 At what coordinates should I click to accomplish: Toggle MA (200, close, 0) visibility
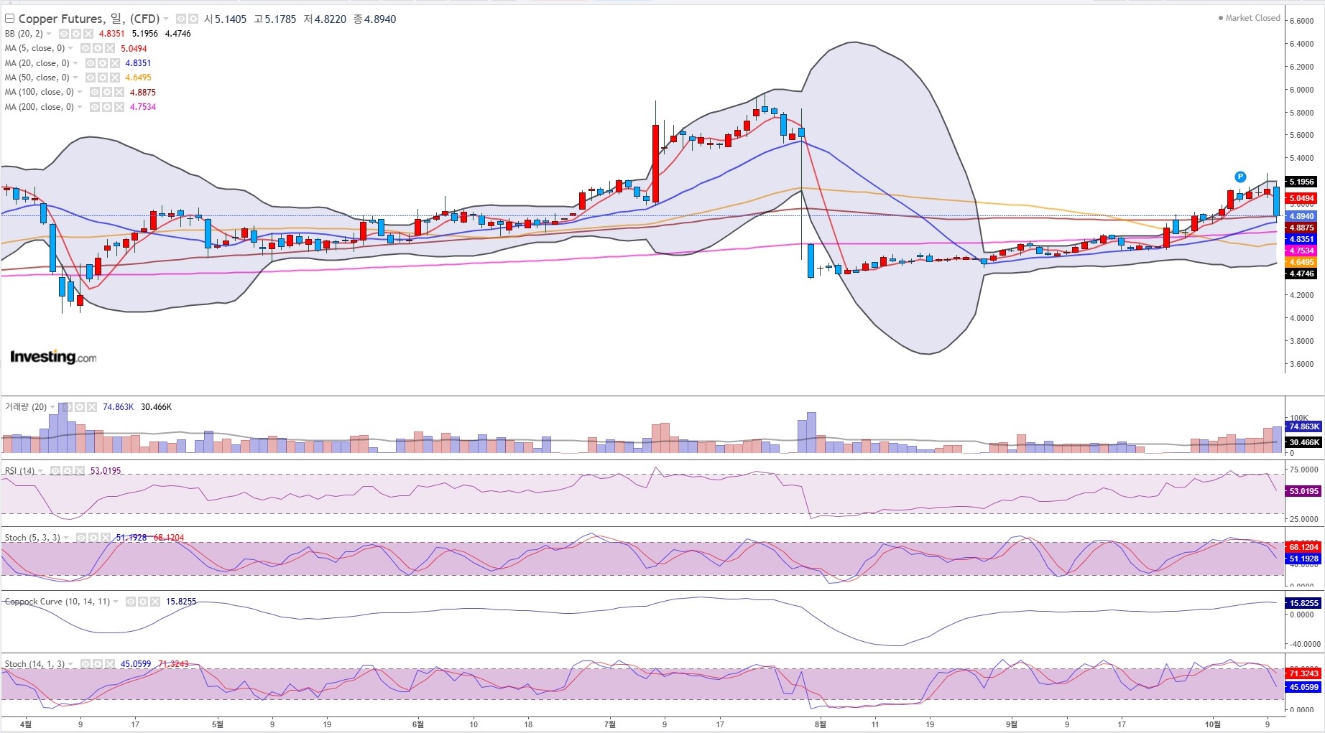[95, 107]
